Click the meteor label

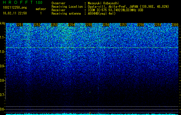tap(41, 9)
